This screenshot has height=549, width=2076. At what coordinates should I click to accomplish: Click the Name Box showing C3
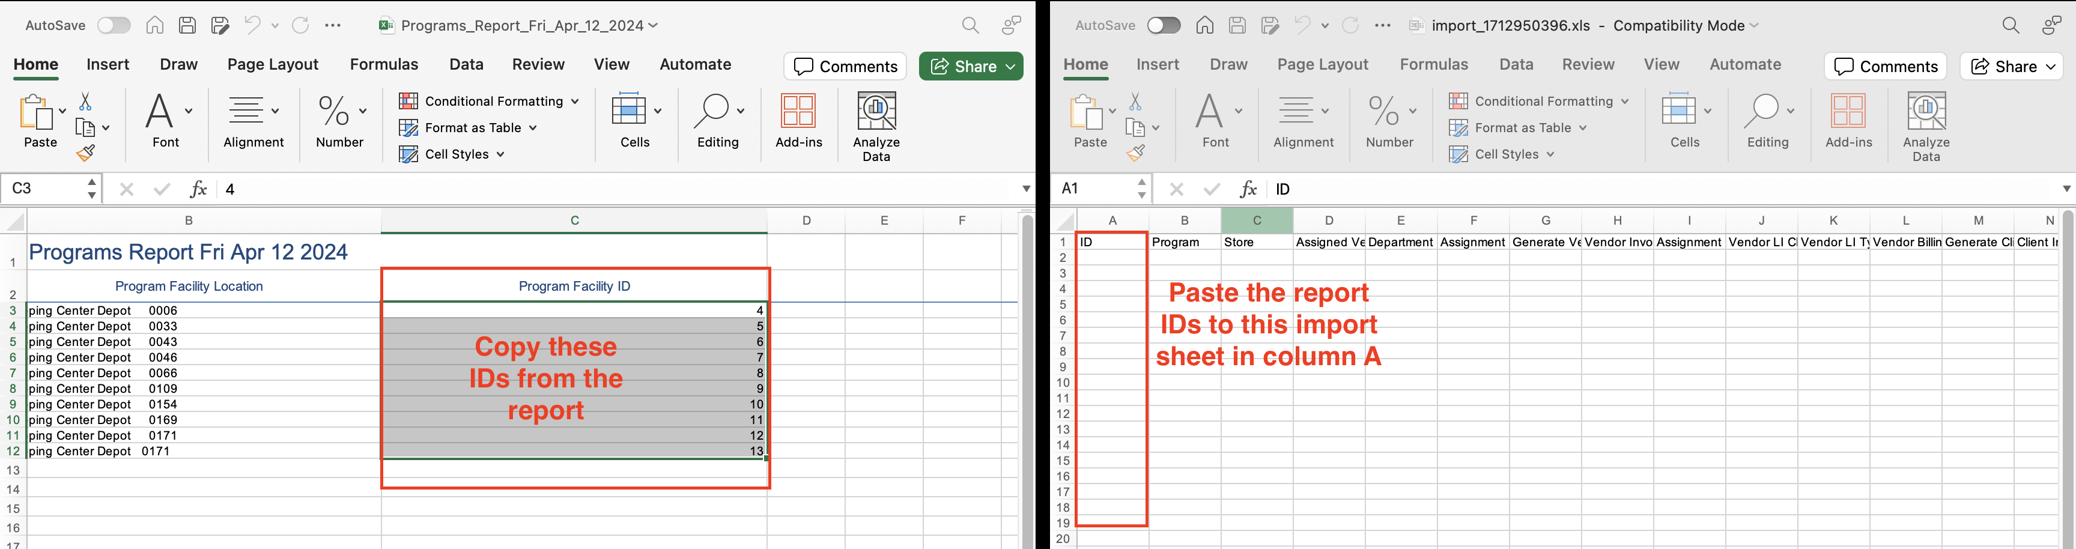[44, 189]
